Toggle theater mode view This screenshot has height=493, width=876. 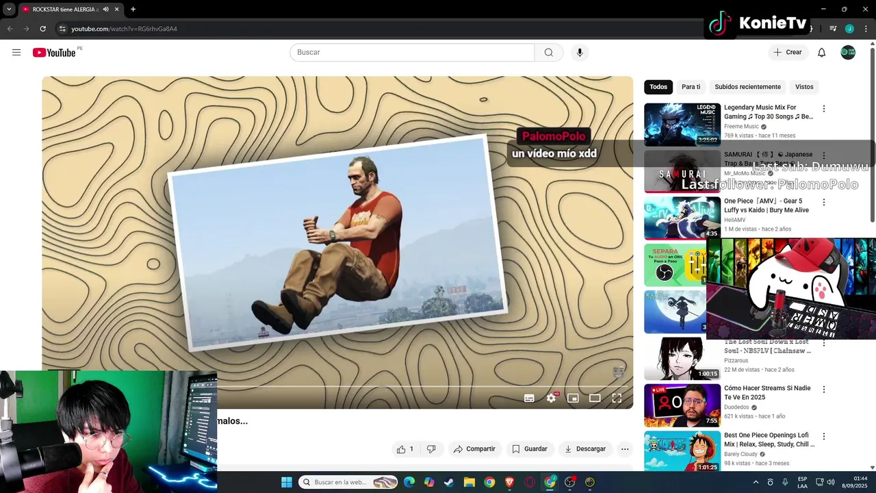[595, 398]
